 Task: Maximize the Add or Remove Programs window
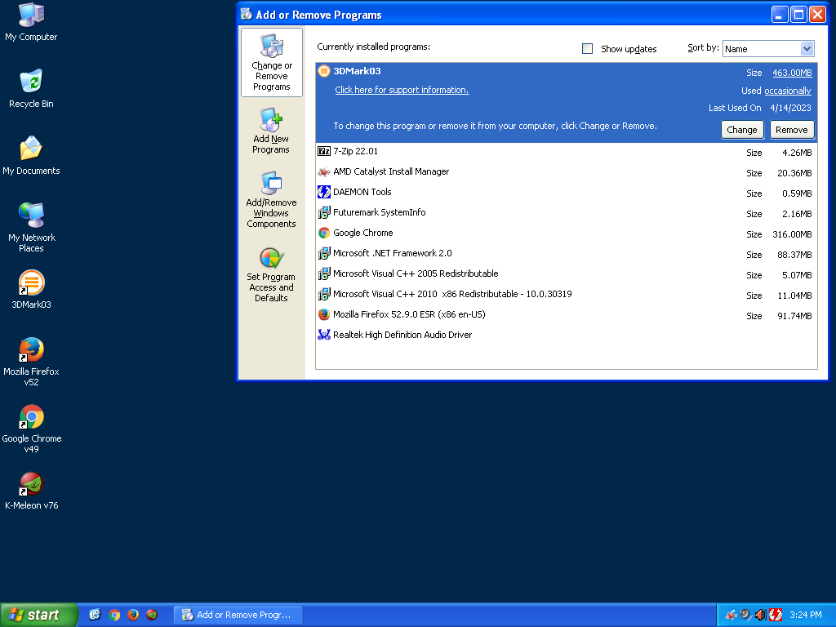(798, 15)
